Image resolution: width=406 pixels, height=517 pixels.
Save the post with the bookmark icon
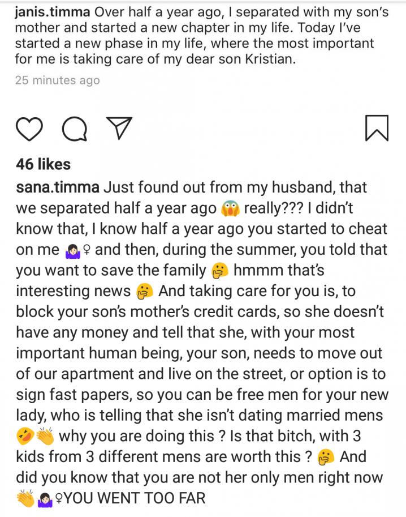(x=377, y=127)
